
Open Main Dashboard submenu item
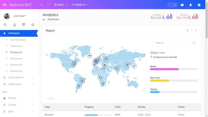(18, 40)
